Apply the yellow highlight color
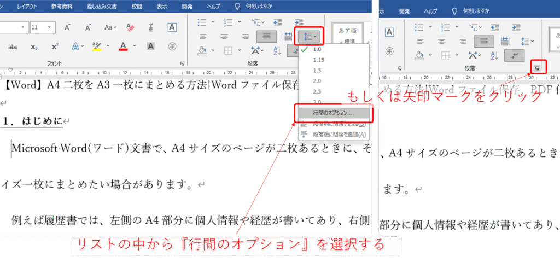This screenshot has width=560, height=262. click(x=97, y=47)
